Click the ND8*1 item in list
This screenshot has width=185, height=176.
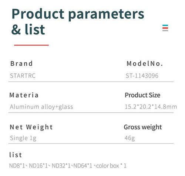(17, 166)
